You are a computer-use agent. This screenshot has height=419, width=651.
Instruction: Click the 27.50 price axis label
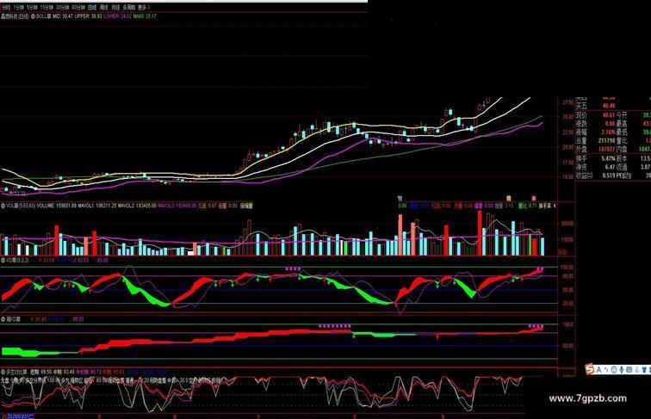pyautogui.click(x=568, y=102)
